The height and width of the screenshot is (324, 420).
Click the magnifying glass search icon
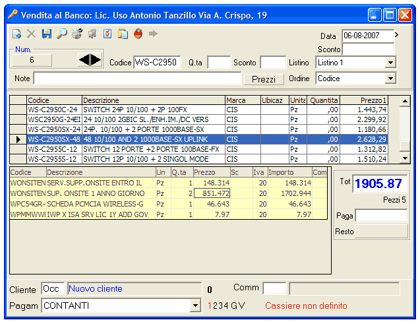point(62,34)
